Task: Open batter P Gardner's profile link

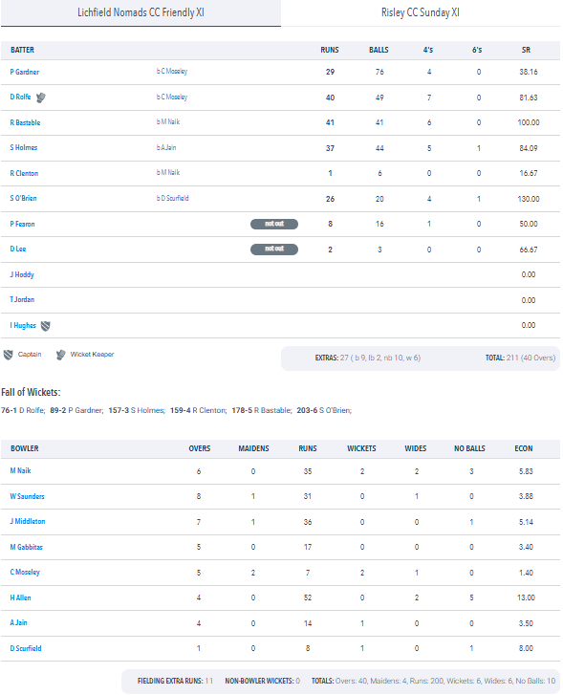Action: (x=25, y=72)
